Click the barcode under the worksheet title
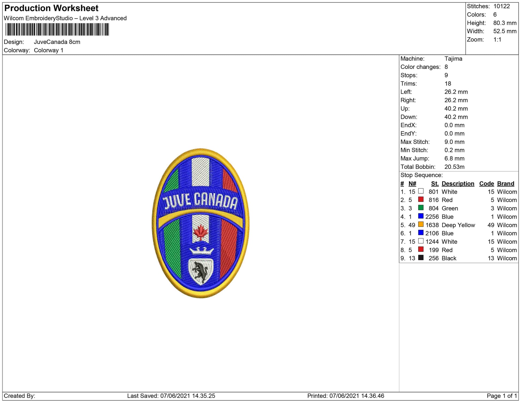521x401 pixels. 57,29
